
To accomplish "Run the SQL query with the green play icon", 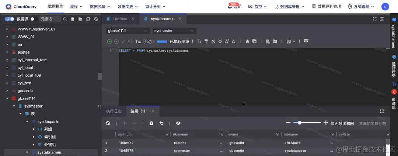I will click(109, 41).
